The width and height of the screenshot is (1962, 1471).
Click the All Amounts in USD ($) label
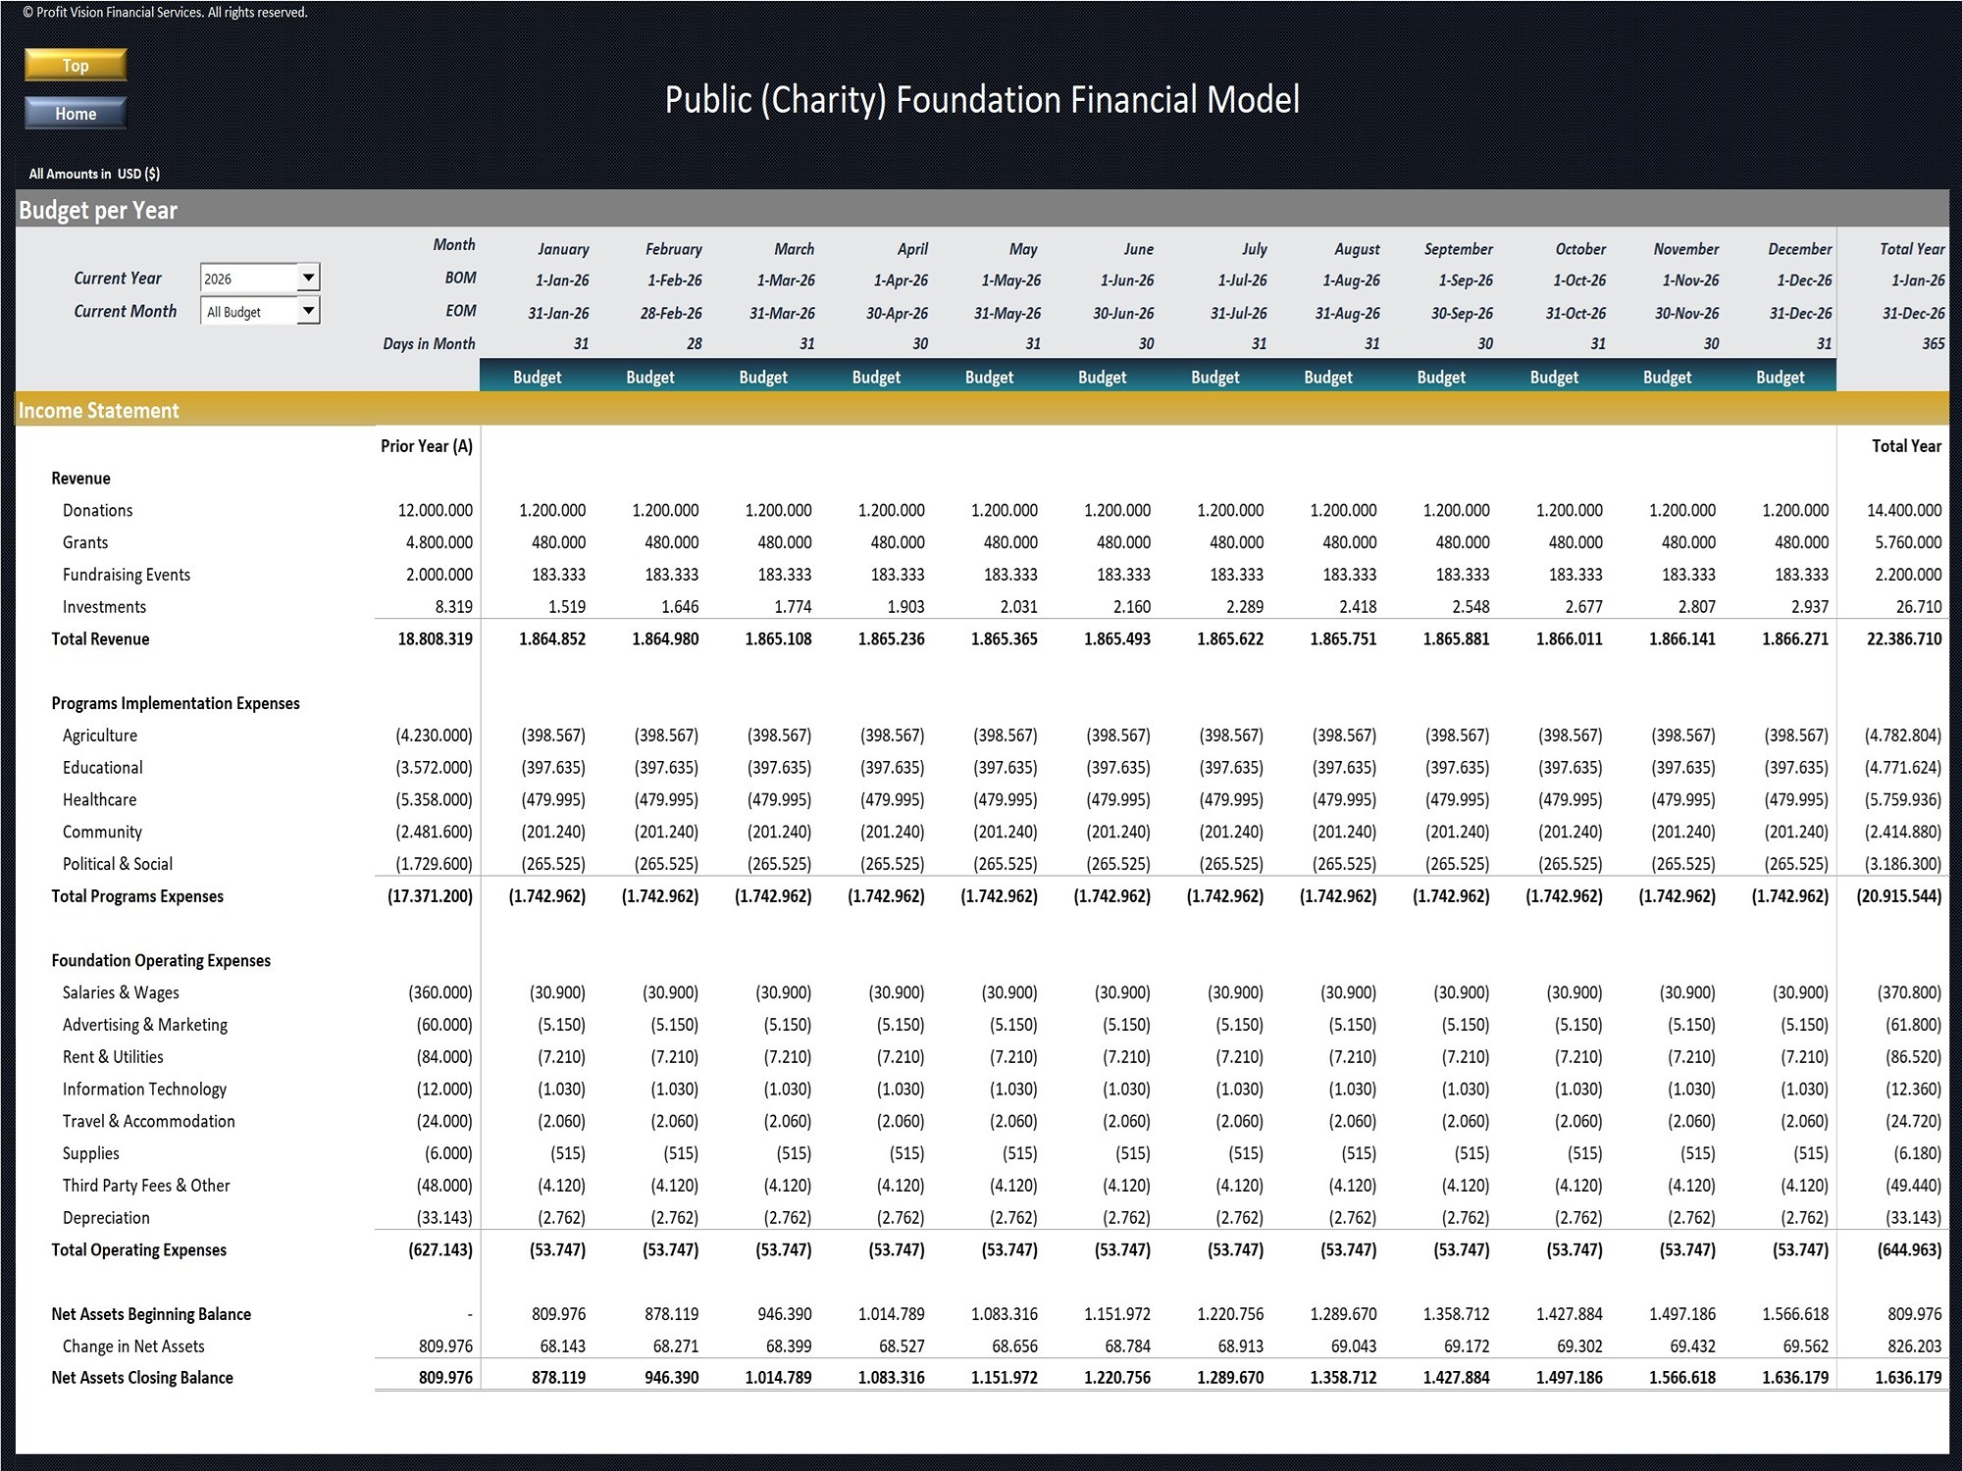(x=94, y=174)
